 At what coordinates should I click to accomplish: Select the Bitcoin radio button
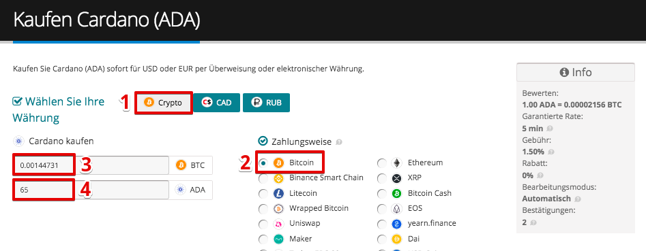[263, 163]
